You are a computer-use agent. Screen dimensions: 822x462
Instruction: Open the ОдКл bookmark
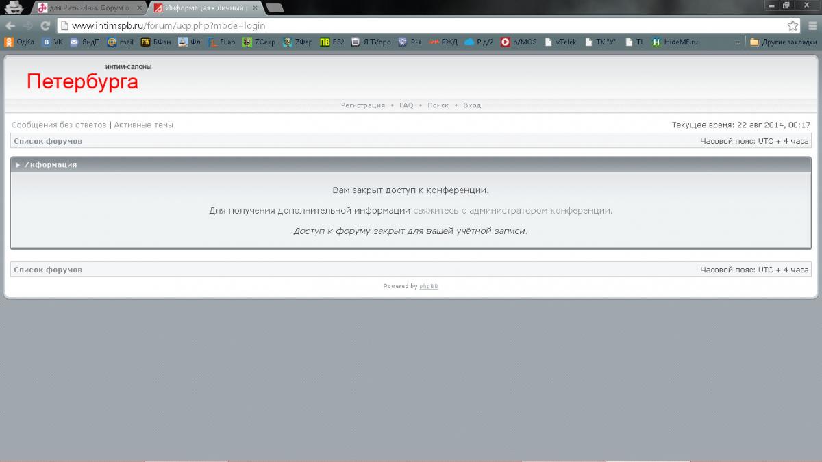[x=19, y=42]
